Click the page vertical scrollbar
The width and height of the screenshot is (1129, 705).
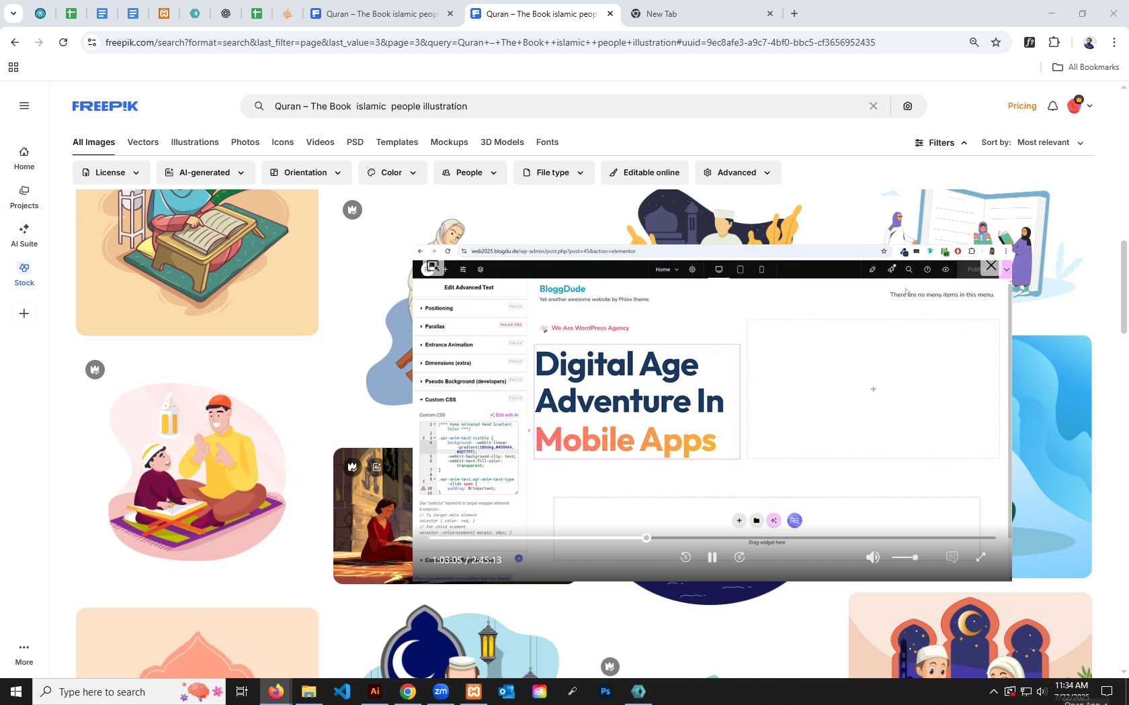(1124, 287)
